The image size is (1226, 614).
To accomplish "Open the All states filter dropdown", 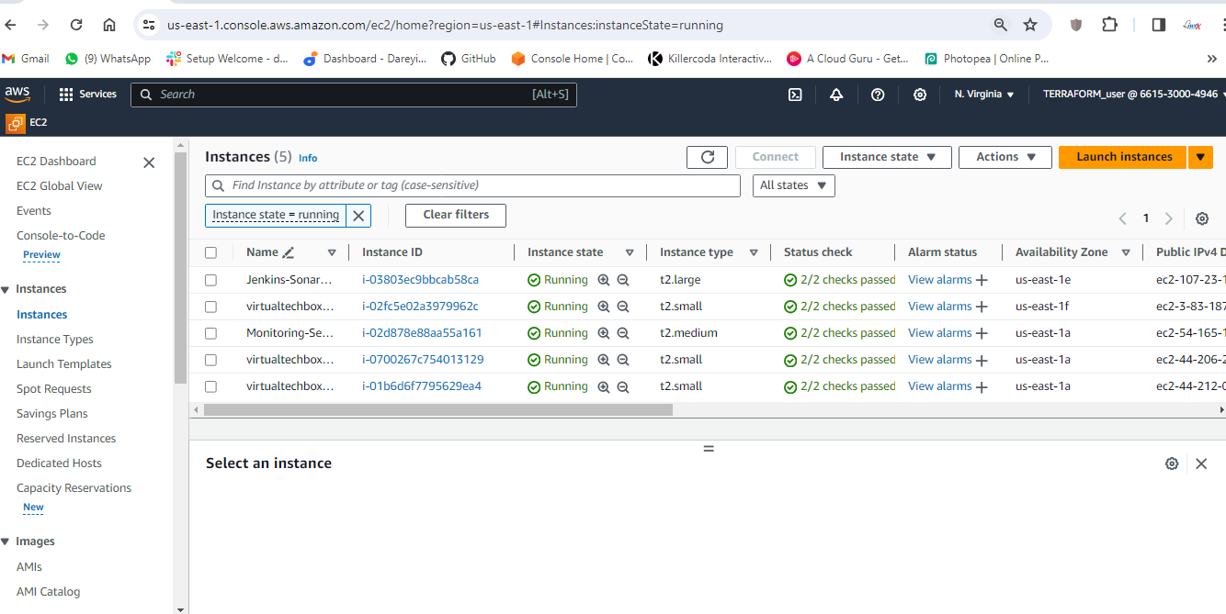I will [x=794, y=185].
